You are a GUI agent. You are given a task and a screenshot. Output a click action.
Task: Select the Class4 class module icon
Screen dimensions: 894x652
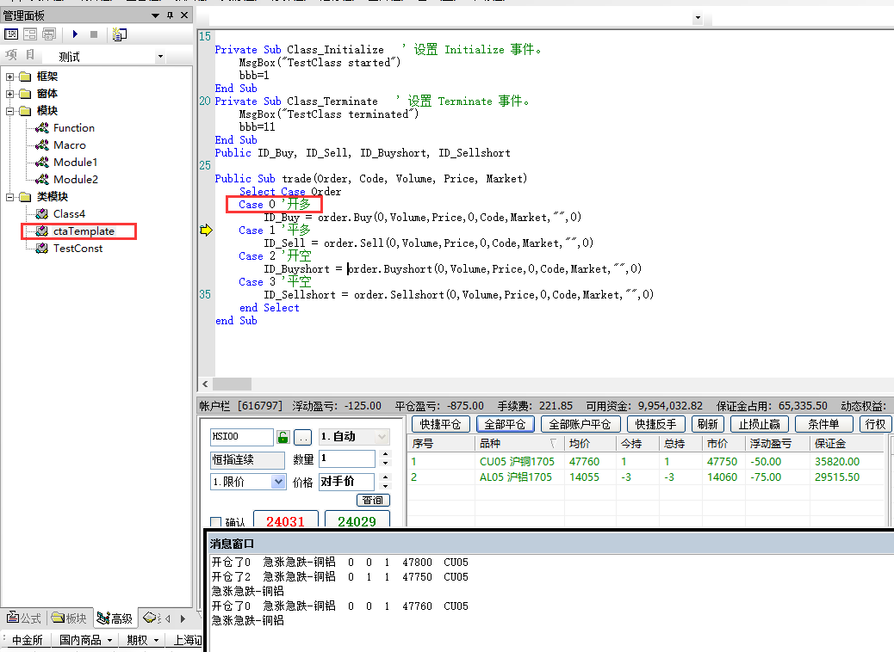click(x=41, y=214)
